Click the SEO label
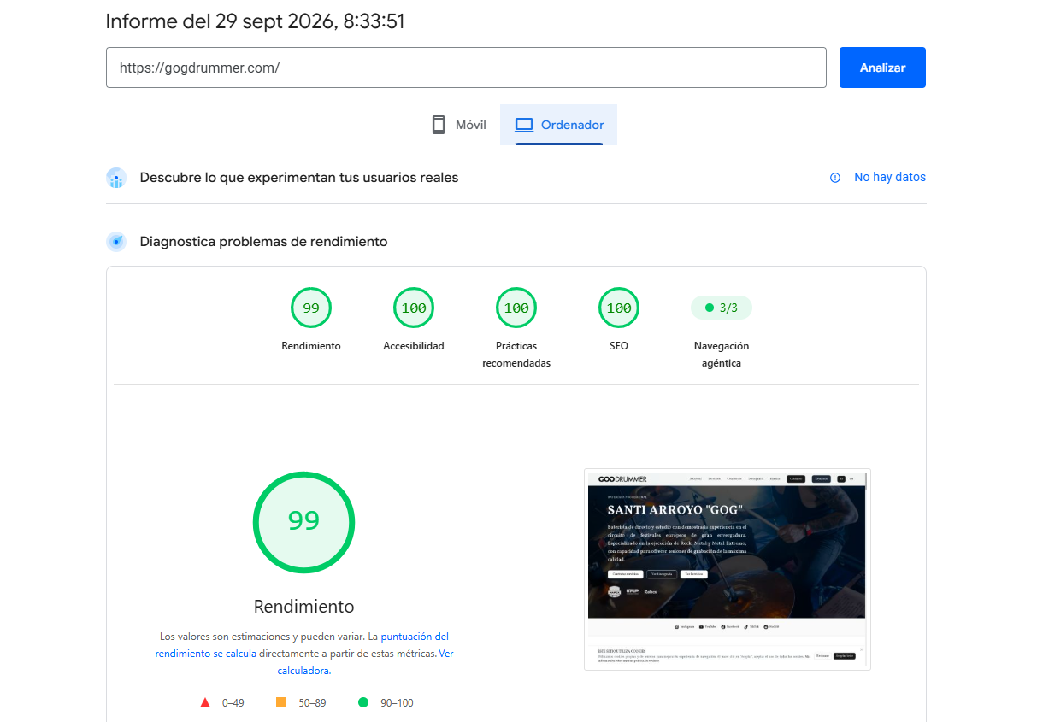Viewport: 1037px width, 722px height. (619, 346)
